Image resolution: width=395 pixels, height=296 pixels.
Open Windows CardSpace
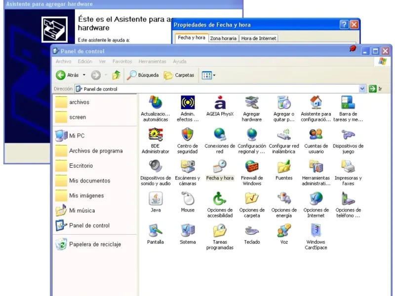pyautogui.click(x=316, y=237)
